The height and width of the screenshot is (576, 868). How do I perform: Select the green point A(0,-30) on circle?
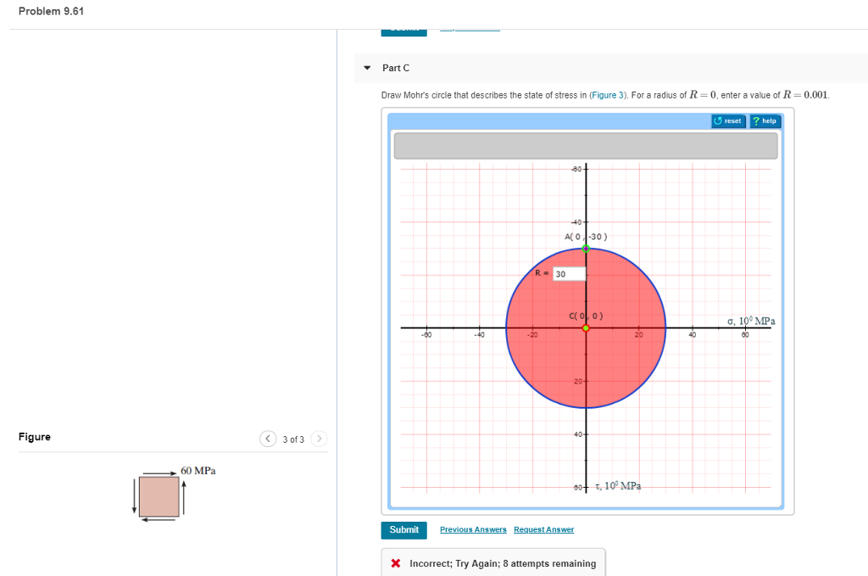pos(585,249)
